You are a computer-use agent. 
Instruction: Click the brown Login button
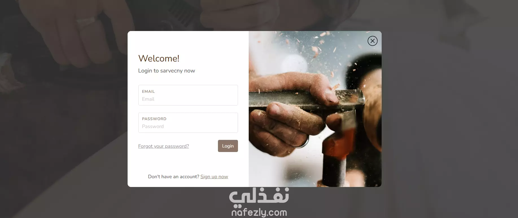coord(228,146)
